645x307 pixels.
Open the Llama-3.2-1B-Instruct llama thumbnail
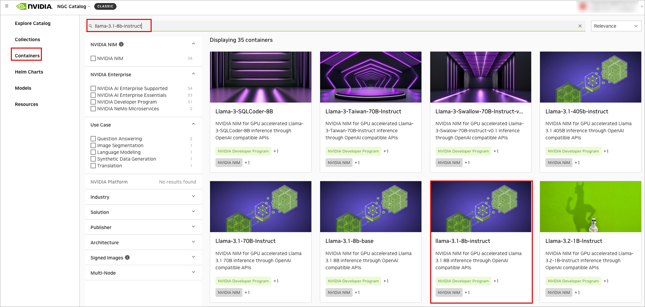pos(591,206)
